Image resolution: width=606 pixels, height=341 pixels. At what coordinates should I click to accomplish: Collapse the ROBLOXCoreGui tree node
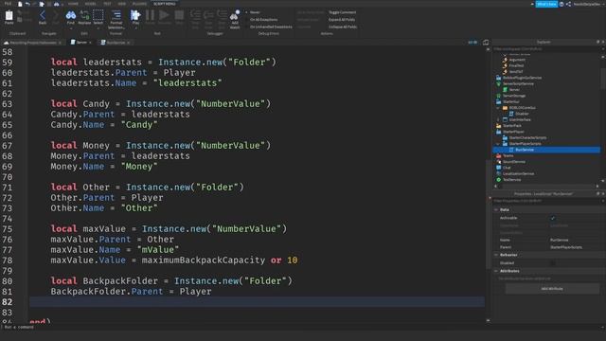tap(498, 108)
